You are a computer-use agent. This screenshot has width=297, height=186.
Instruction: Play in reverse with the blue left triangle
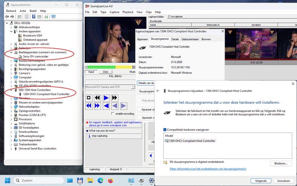106,106
